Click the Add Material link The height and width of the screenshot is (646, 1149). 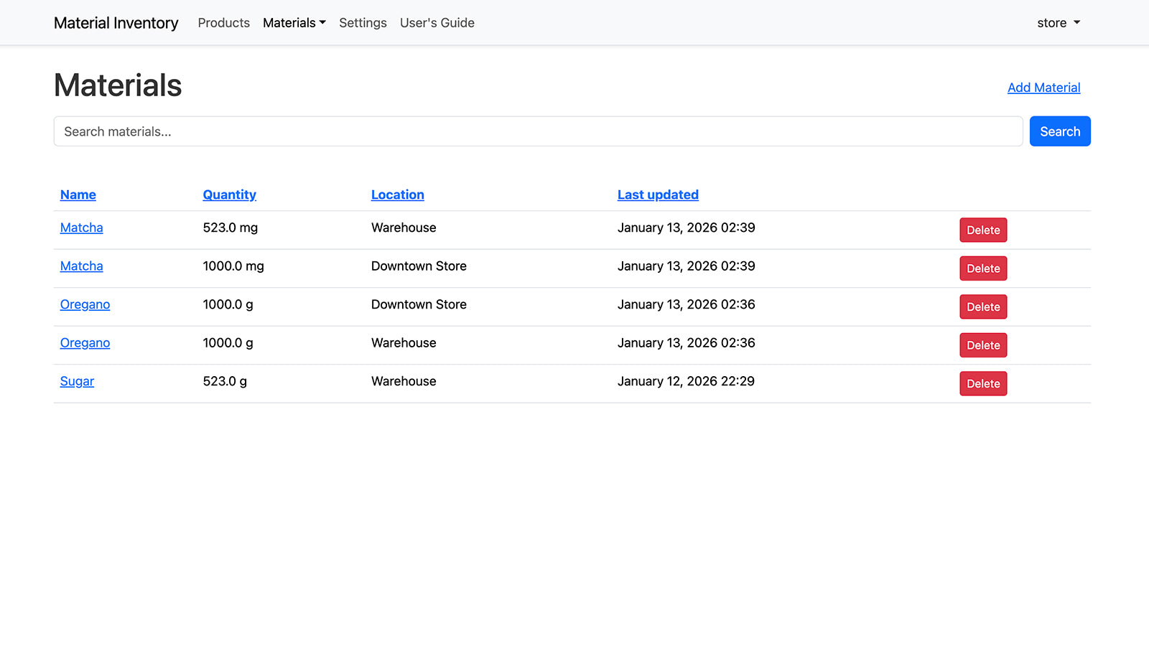coord(1043,88)
